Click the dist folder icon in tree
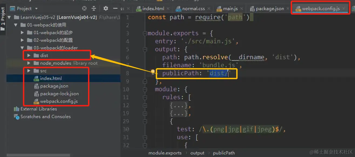The height and width of the screenshot is (157, 355). click(x=36, y=55)
